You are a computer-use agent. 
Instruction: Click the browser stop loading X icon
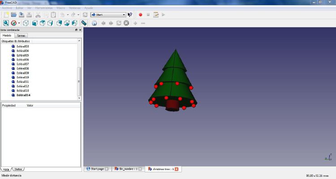126,23
